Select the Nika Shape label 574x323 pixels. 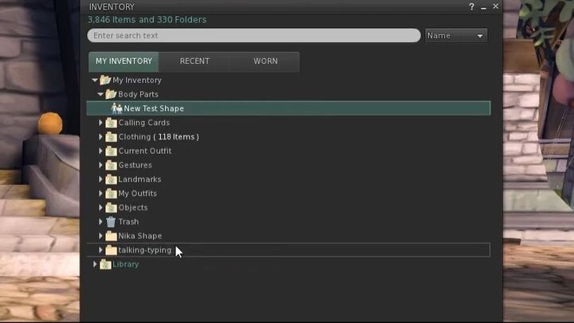[x=140, y=236]
